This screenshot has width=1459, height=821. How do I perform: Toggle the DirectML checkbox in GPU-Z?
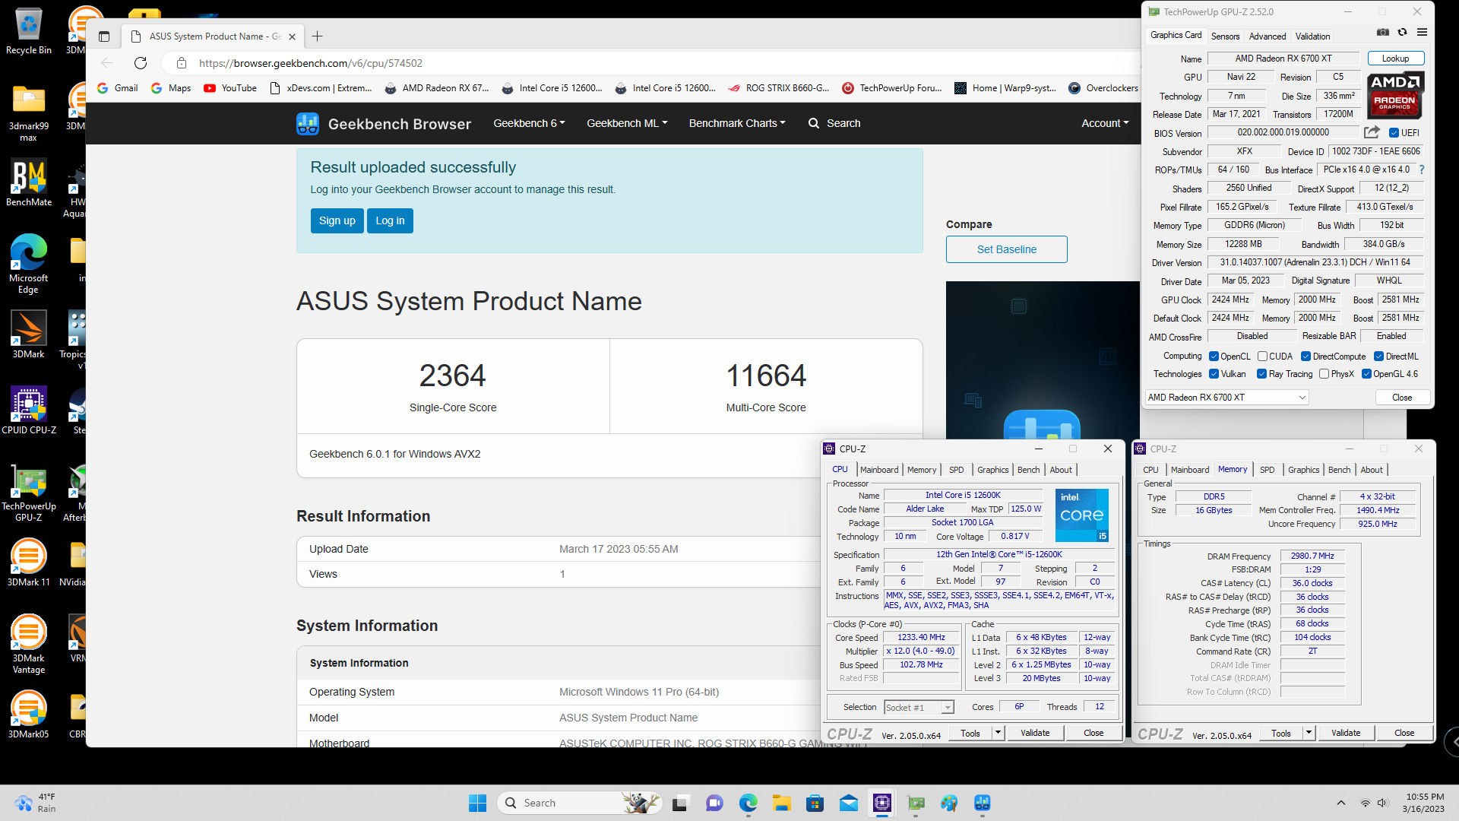(1378, 357)
